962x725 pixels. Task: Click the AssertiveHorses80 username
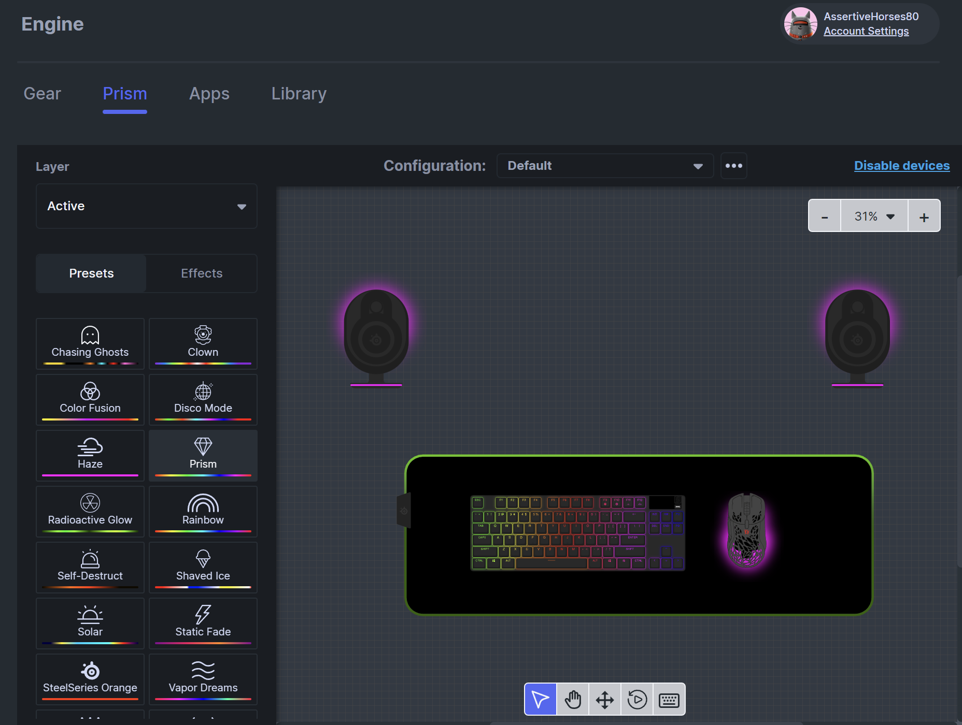click(x=871, y=17)
